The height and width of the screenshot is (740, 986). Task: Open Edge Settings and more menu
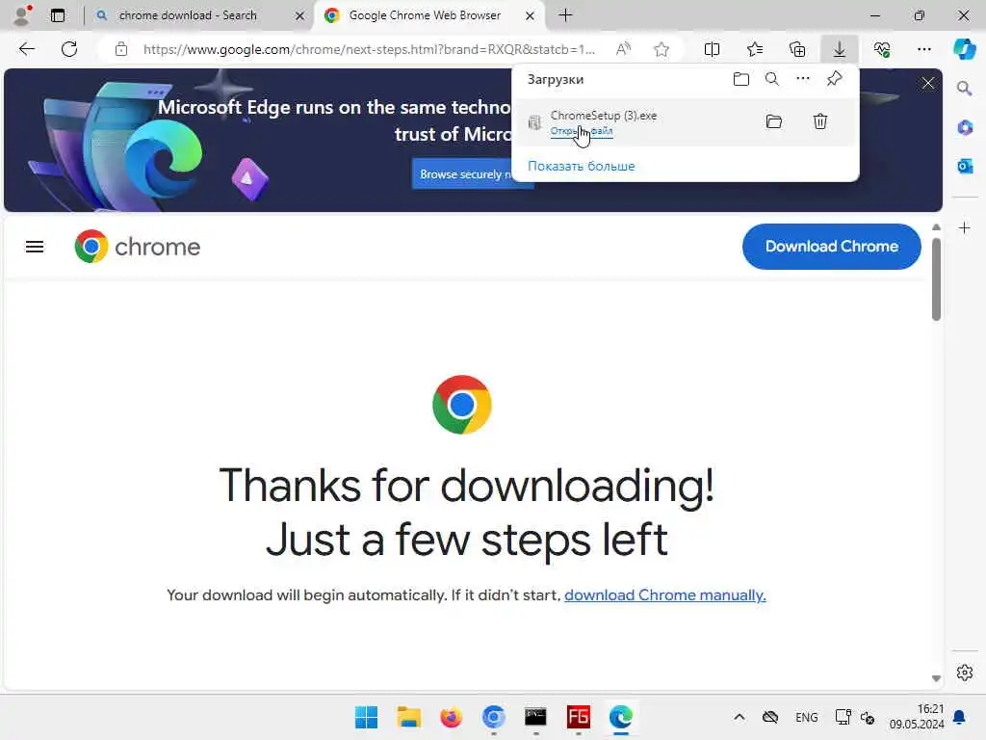pos(923,49)
